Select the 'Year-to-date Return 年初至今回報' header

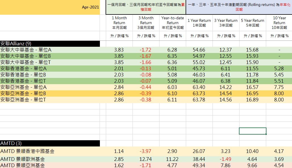(x=173, y=23)
